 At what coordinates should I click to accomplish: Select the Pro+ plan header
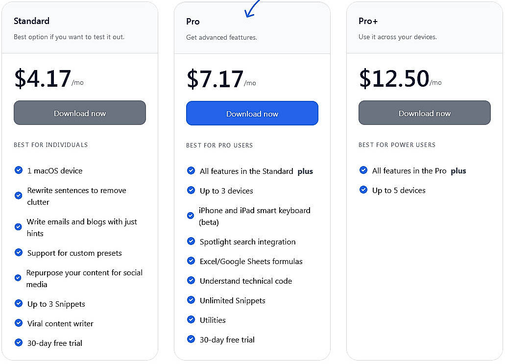tap(368, 21)
